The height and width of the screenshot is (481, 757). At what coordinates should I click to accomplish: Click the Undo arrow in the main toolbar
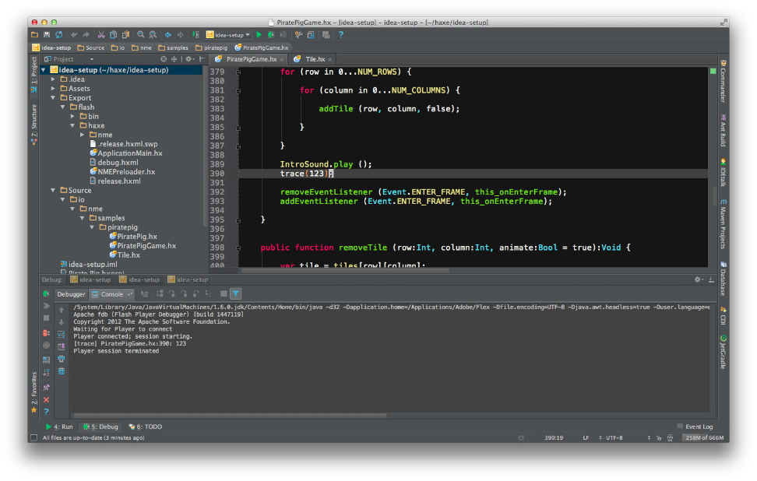click(x=74, y=35)
